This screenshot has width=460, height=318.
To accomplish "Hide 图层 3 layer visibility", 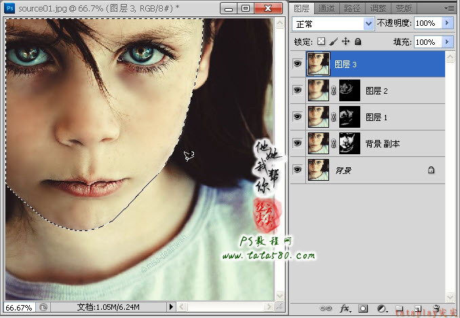I will pyautogui.click(x=297, y=64).
